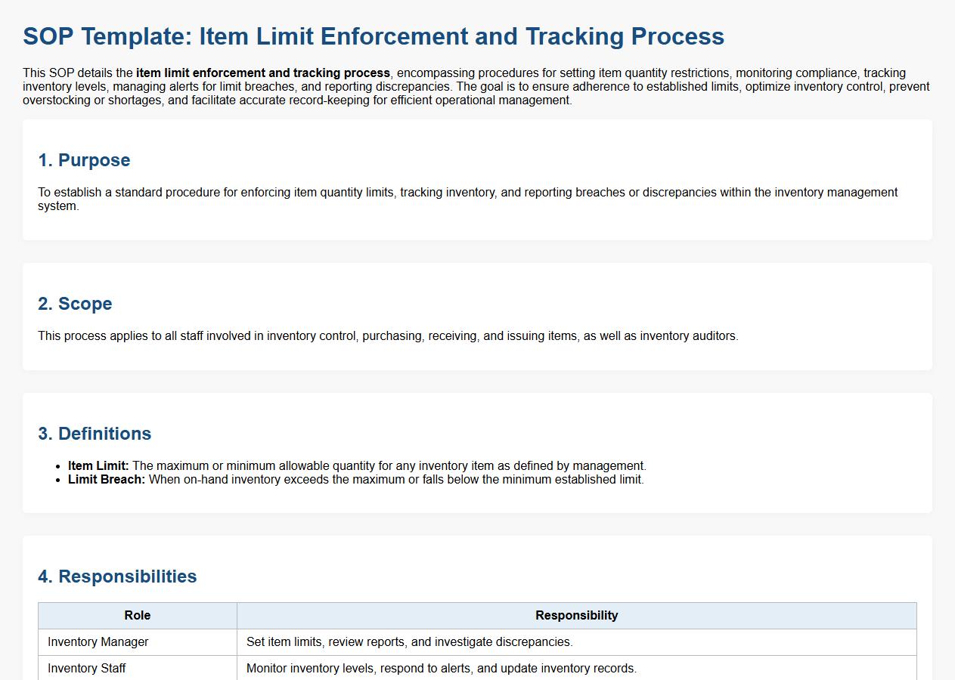955x680 pixels.
Task: Click the 'Responsibility' table column header
Action: 576,616
